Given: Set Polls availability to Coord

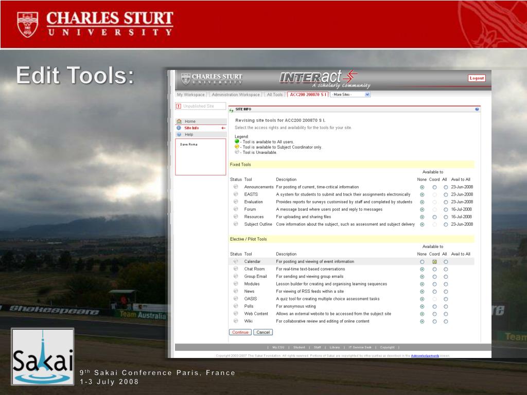Looking at the screenshot, I should [x=434, y=307].
